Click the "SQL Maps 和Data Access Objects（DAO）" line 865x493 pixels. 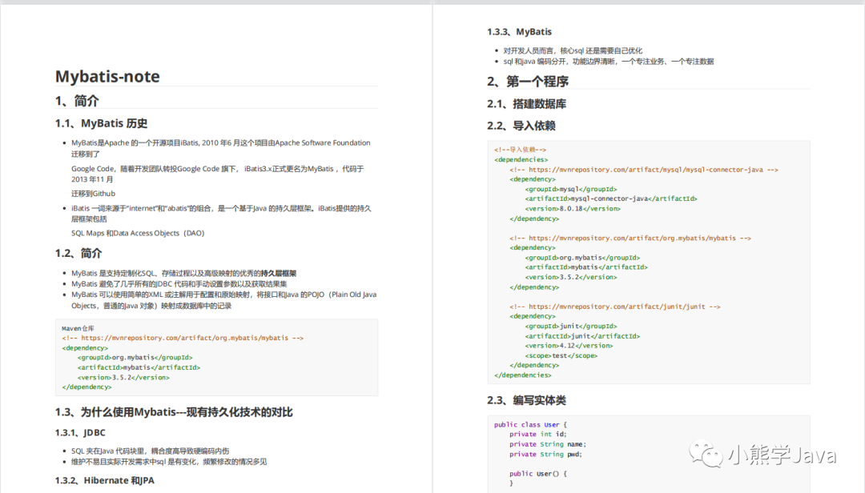coord(138,233)
